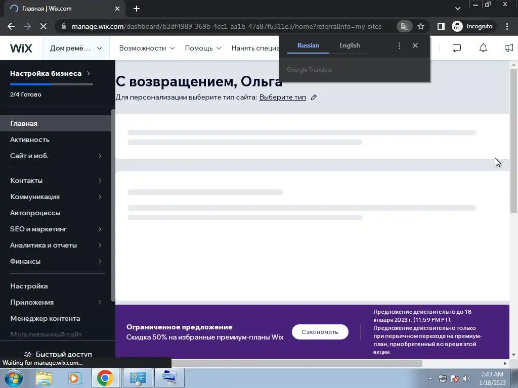518x388 pixels.
Task: Click the pencil edit icon beside Выберите тип
Action: tap(314, 98)
